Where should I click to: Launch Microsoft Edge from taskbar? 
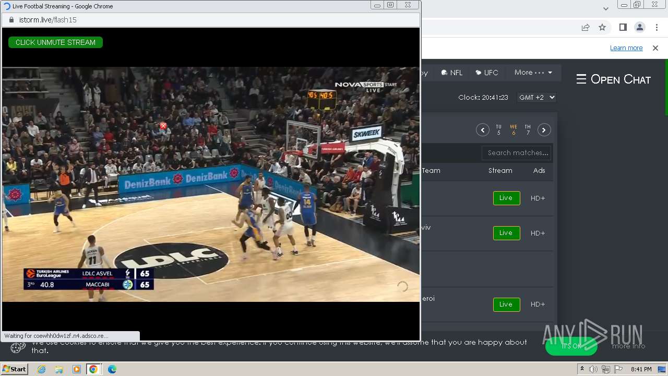112,369
